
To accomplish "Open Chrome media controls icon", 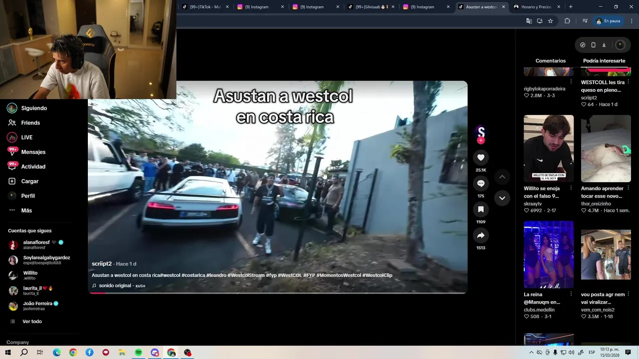I will click(x=585, y=21).
